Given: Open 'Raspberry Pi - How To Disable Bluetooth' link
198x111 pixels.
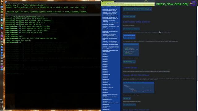Looking at the screenshot, I should (109, 29).
